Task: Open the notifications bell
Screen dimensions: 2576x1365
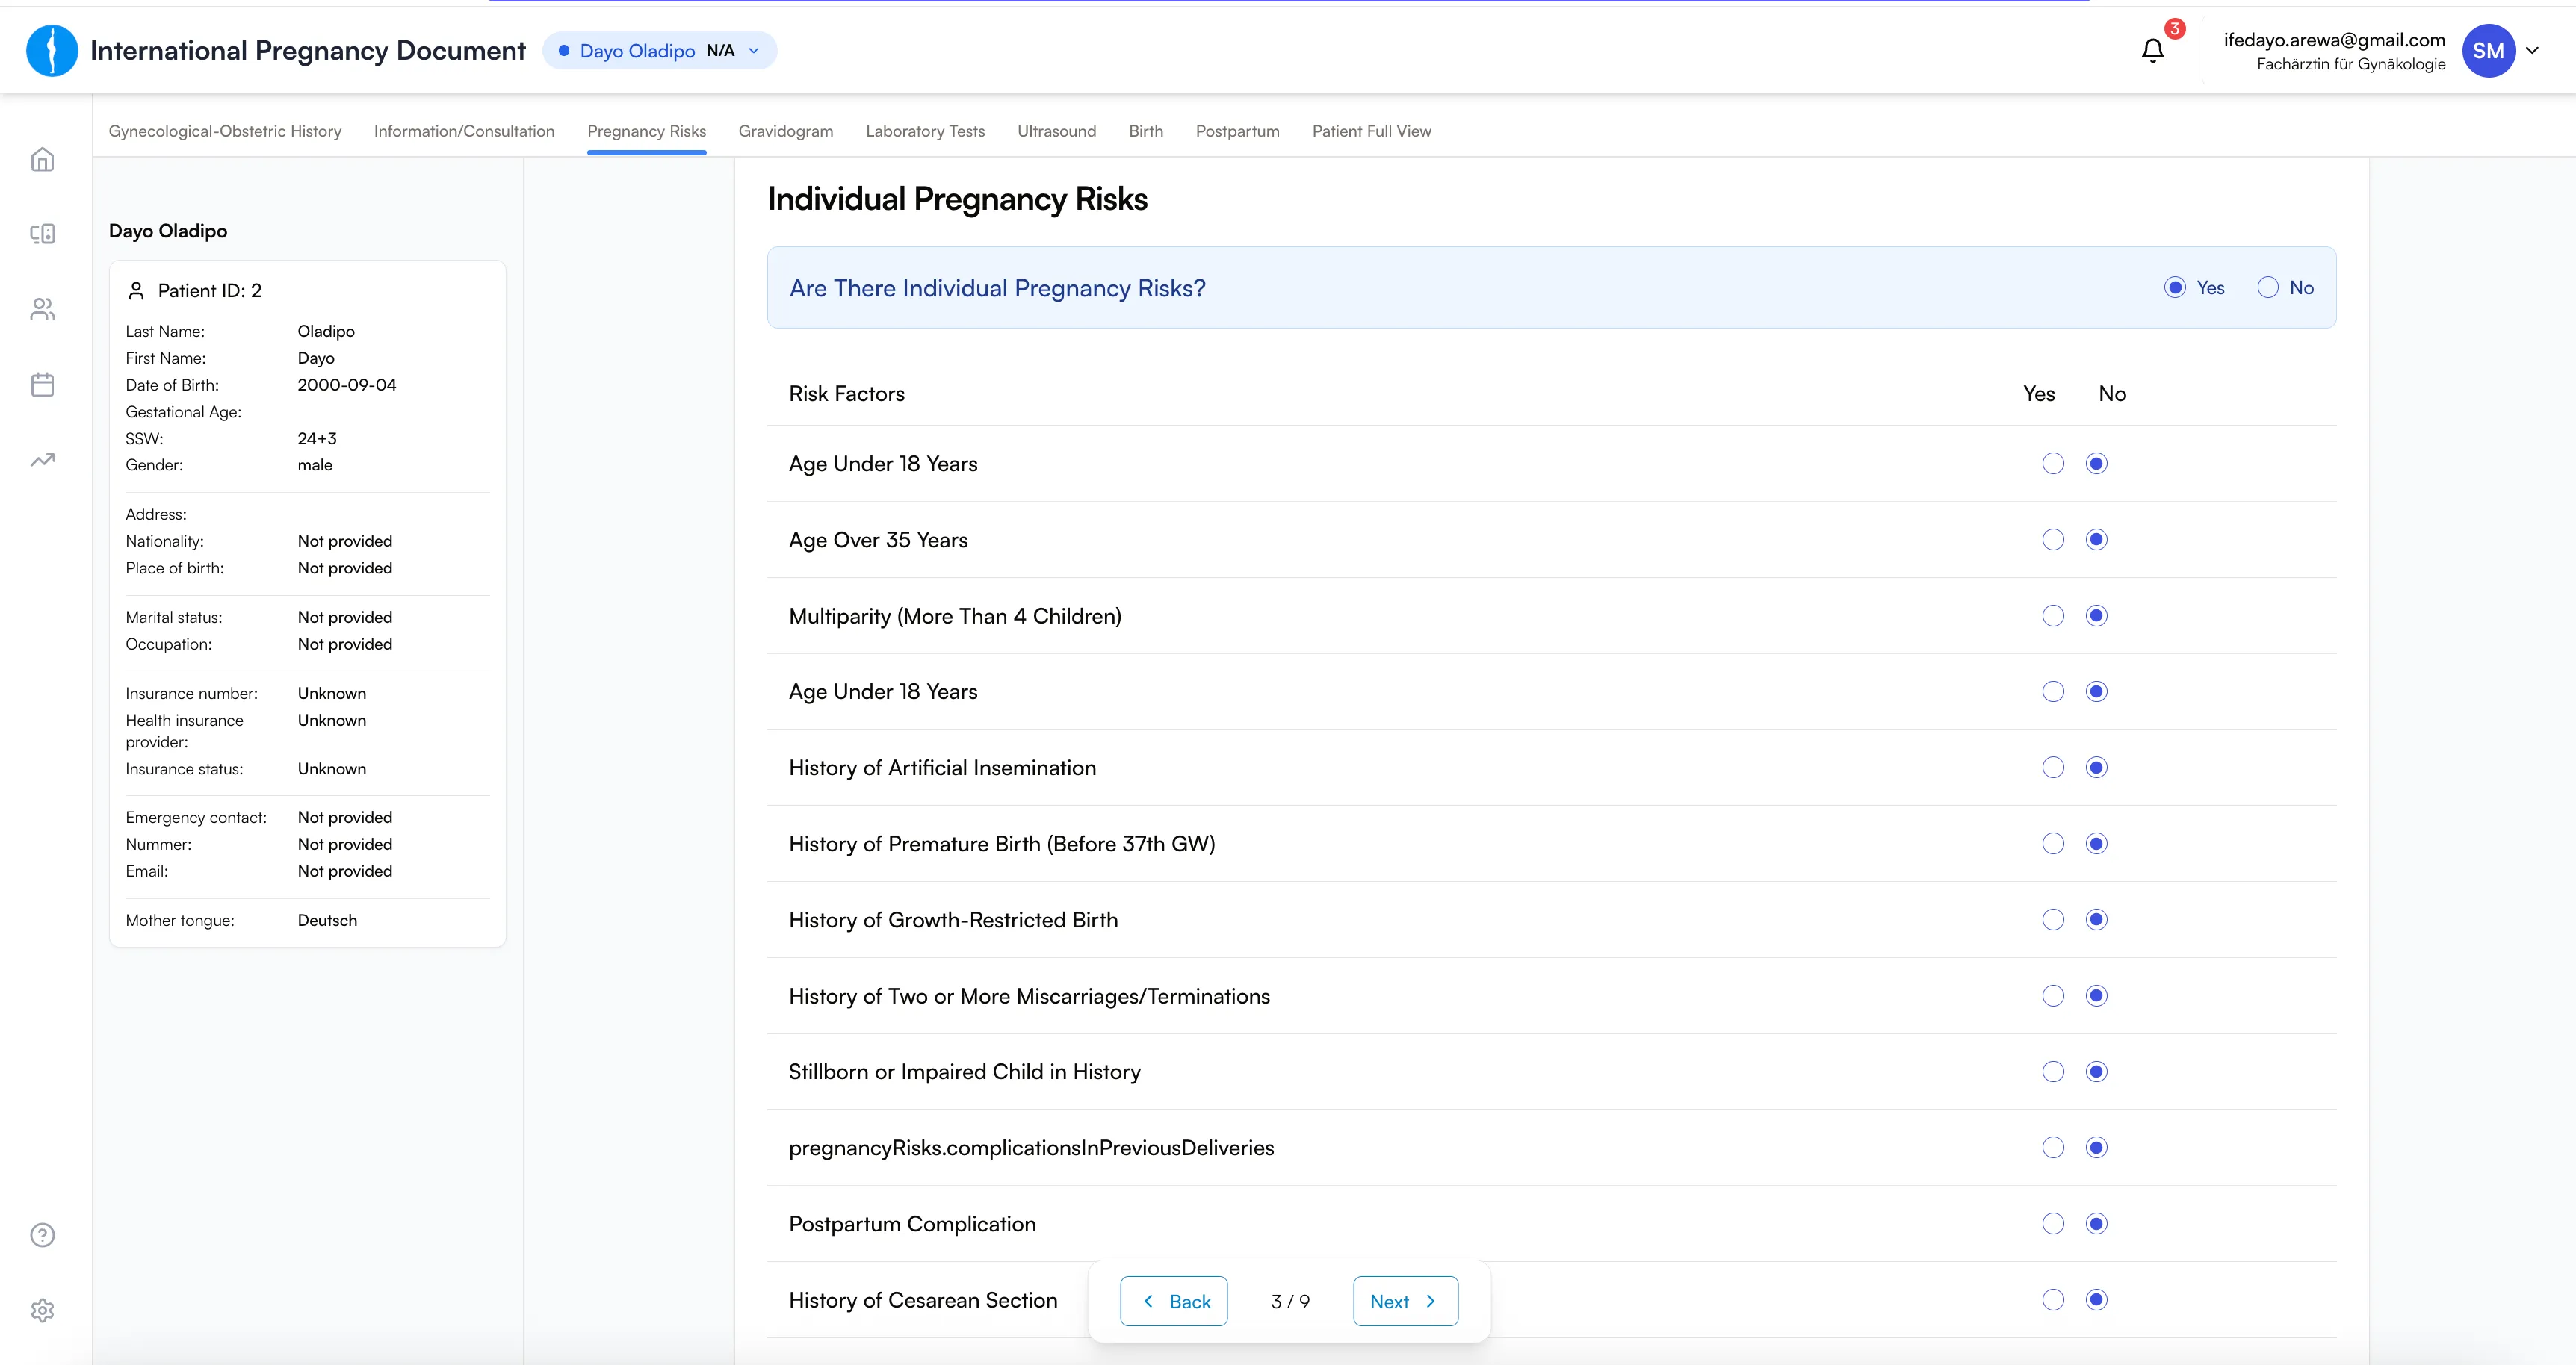Action: 2153,51
